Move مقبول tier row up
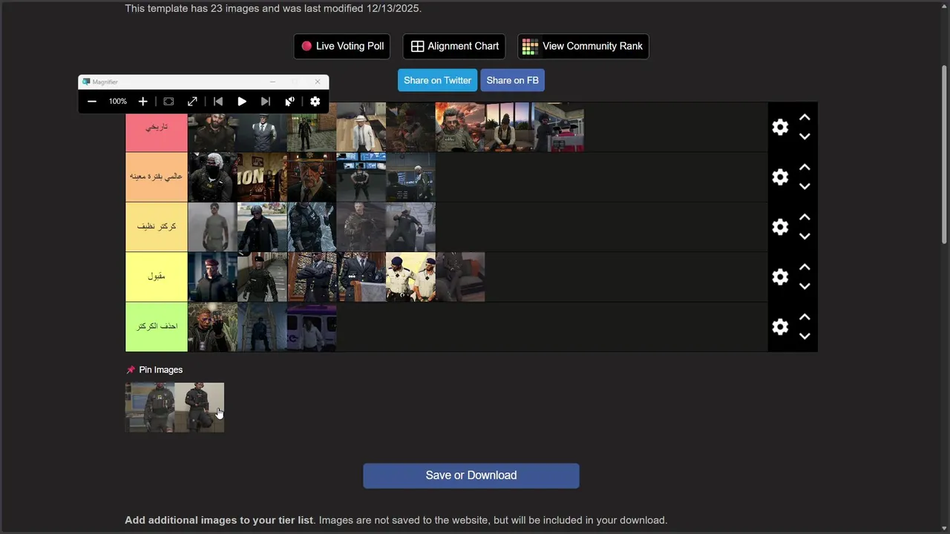950x534 pixels. pyautogui.click(x=805, y=267)
